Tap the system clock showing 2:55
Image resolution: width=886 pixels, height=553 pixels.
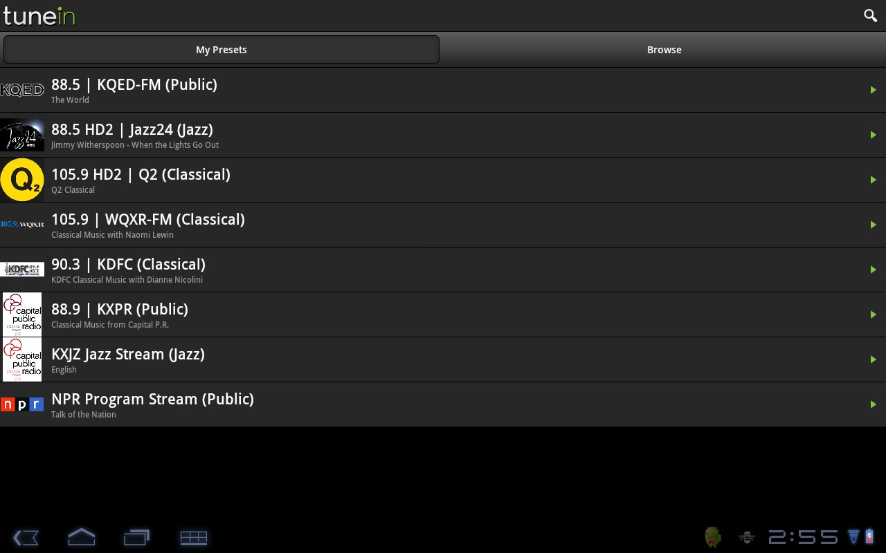pos(803,537)
